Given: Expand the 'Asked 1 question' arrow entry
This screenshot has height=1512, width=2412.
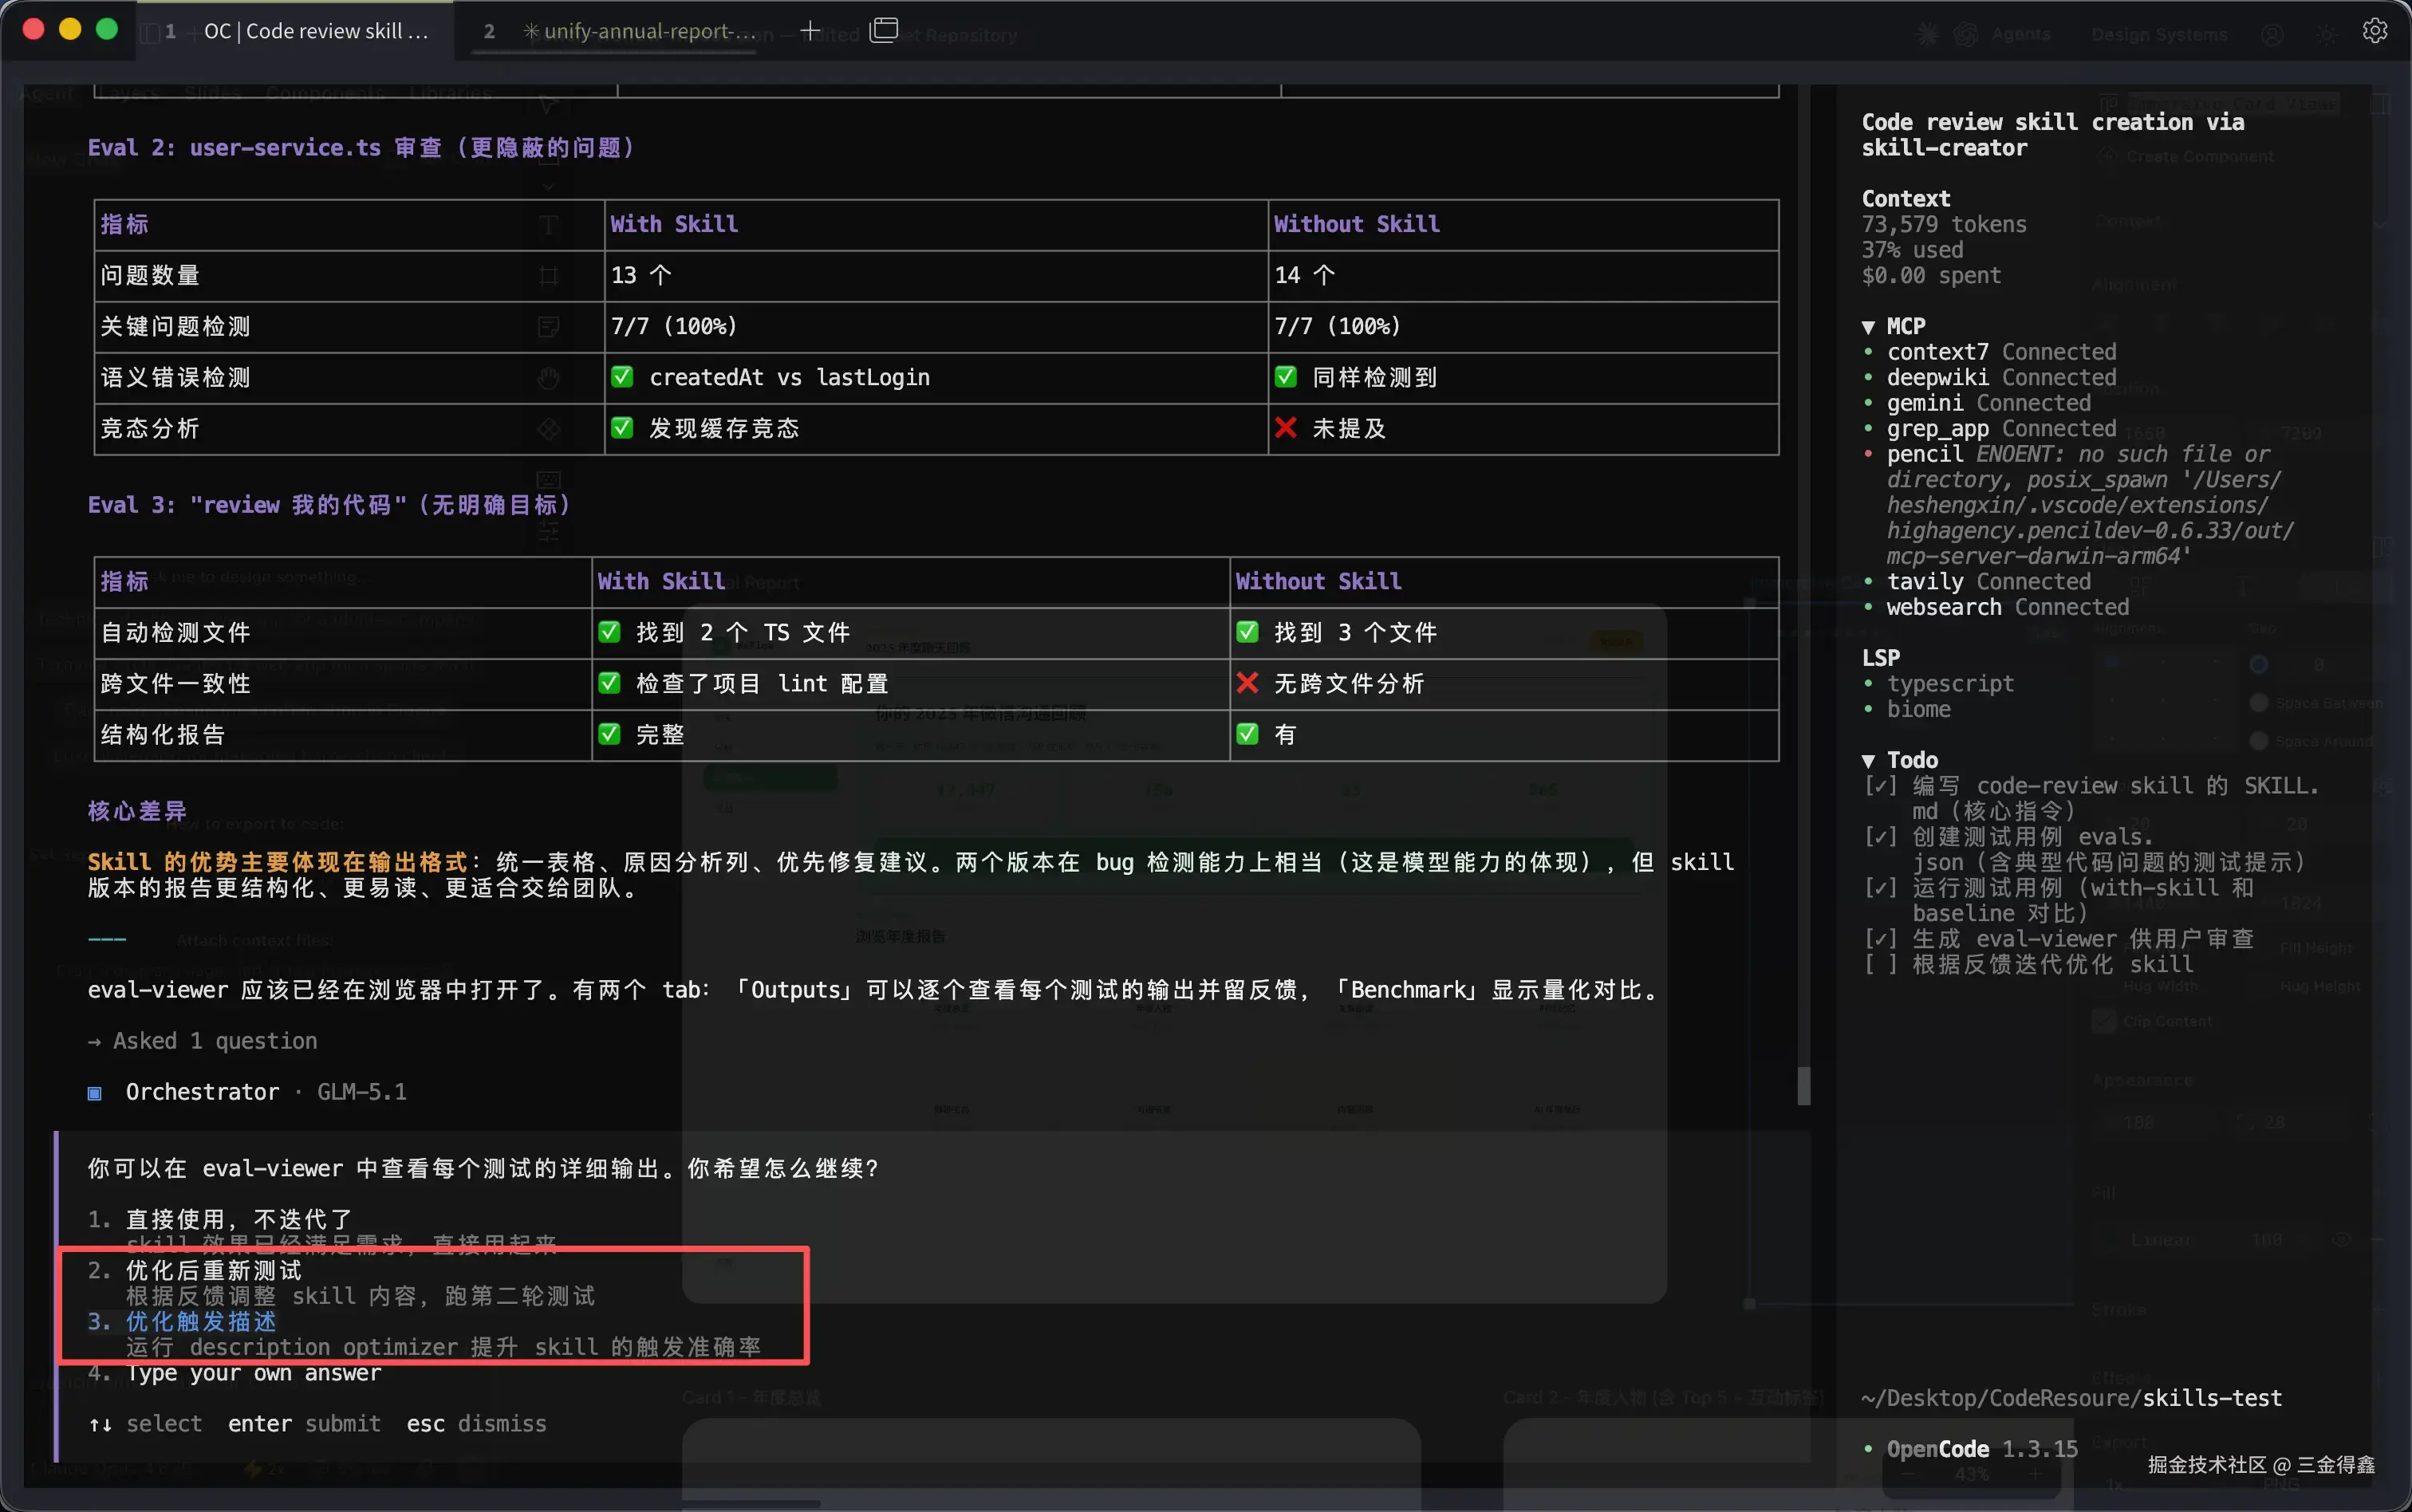Looking at the screenshot, I should (x=95, y=1042).
